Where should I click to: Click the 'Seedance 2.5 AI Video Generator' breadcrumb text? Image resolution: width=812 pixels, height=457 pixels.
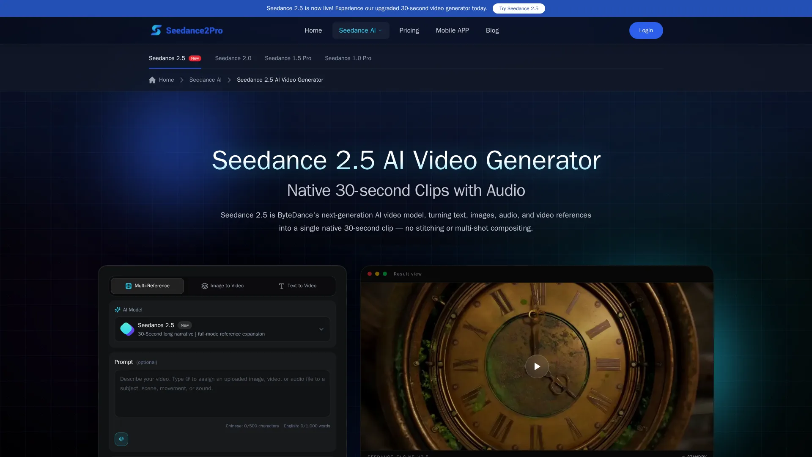[280, 80]
